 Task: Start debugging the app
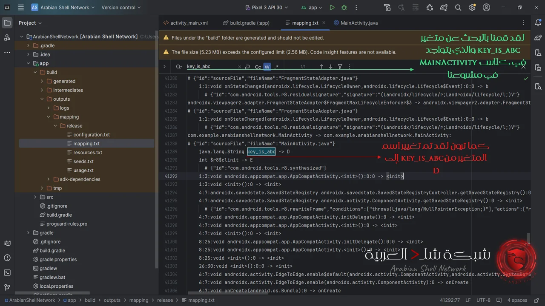click(x=344, y=8)
